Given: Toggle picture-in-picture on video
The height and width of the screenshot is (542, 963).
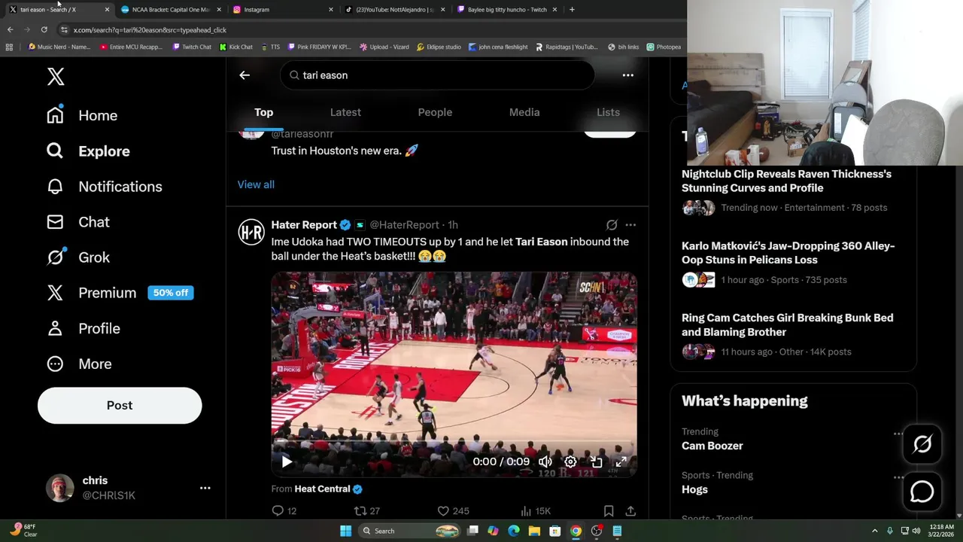Looking at the screenshot, I should tap(596, 461).
